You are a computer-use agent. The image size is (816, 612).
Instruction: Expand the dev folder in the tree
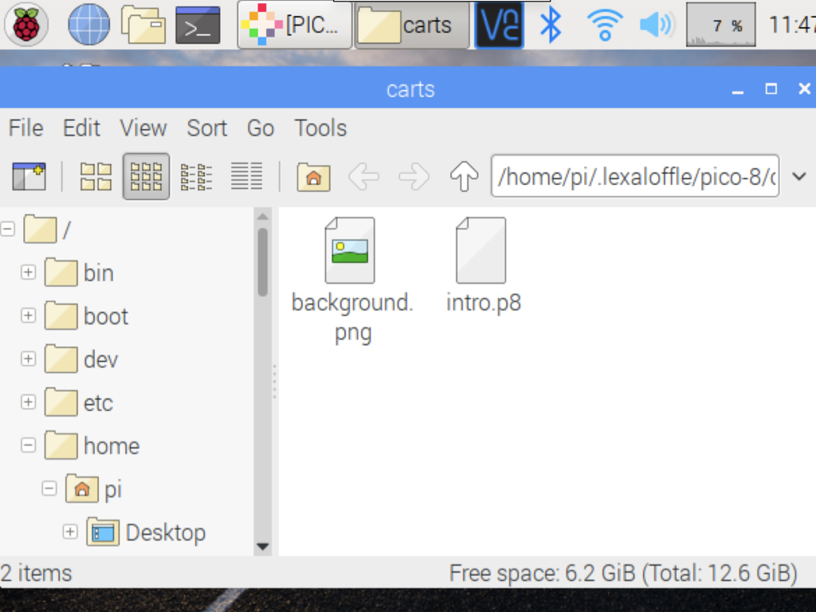pos(28,359)
